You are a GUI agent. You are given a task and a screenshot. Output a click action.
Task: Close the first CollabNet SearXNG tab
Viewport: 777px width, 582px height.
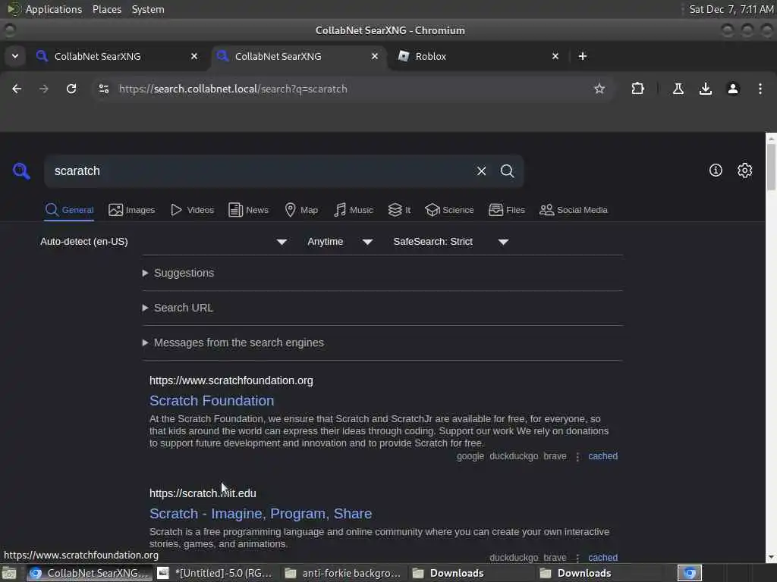point(194,56)
